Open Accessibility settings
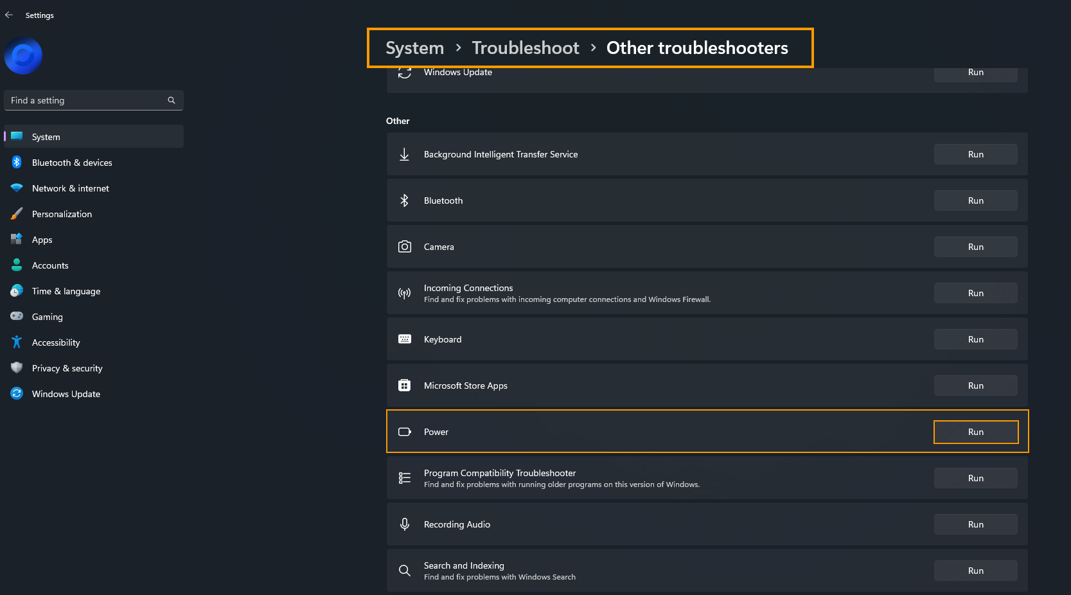 click(94, 342)
